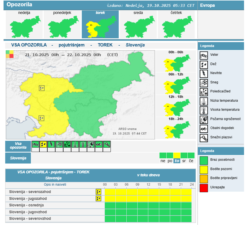
Task: Pick the snow warning icon in the warnings row
Action: pyautogui.click(x=59, y=144)
